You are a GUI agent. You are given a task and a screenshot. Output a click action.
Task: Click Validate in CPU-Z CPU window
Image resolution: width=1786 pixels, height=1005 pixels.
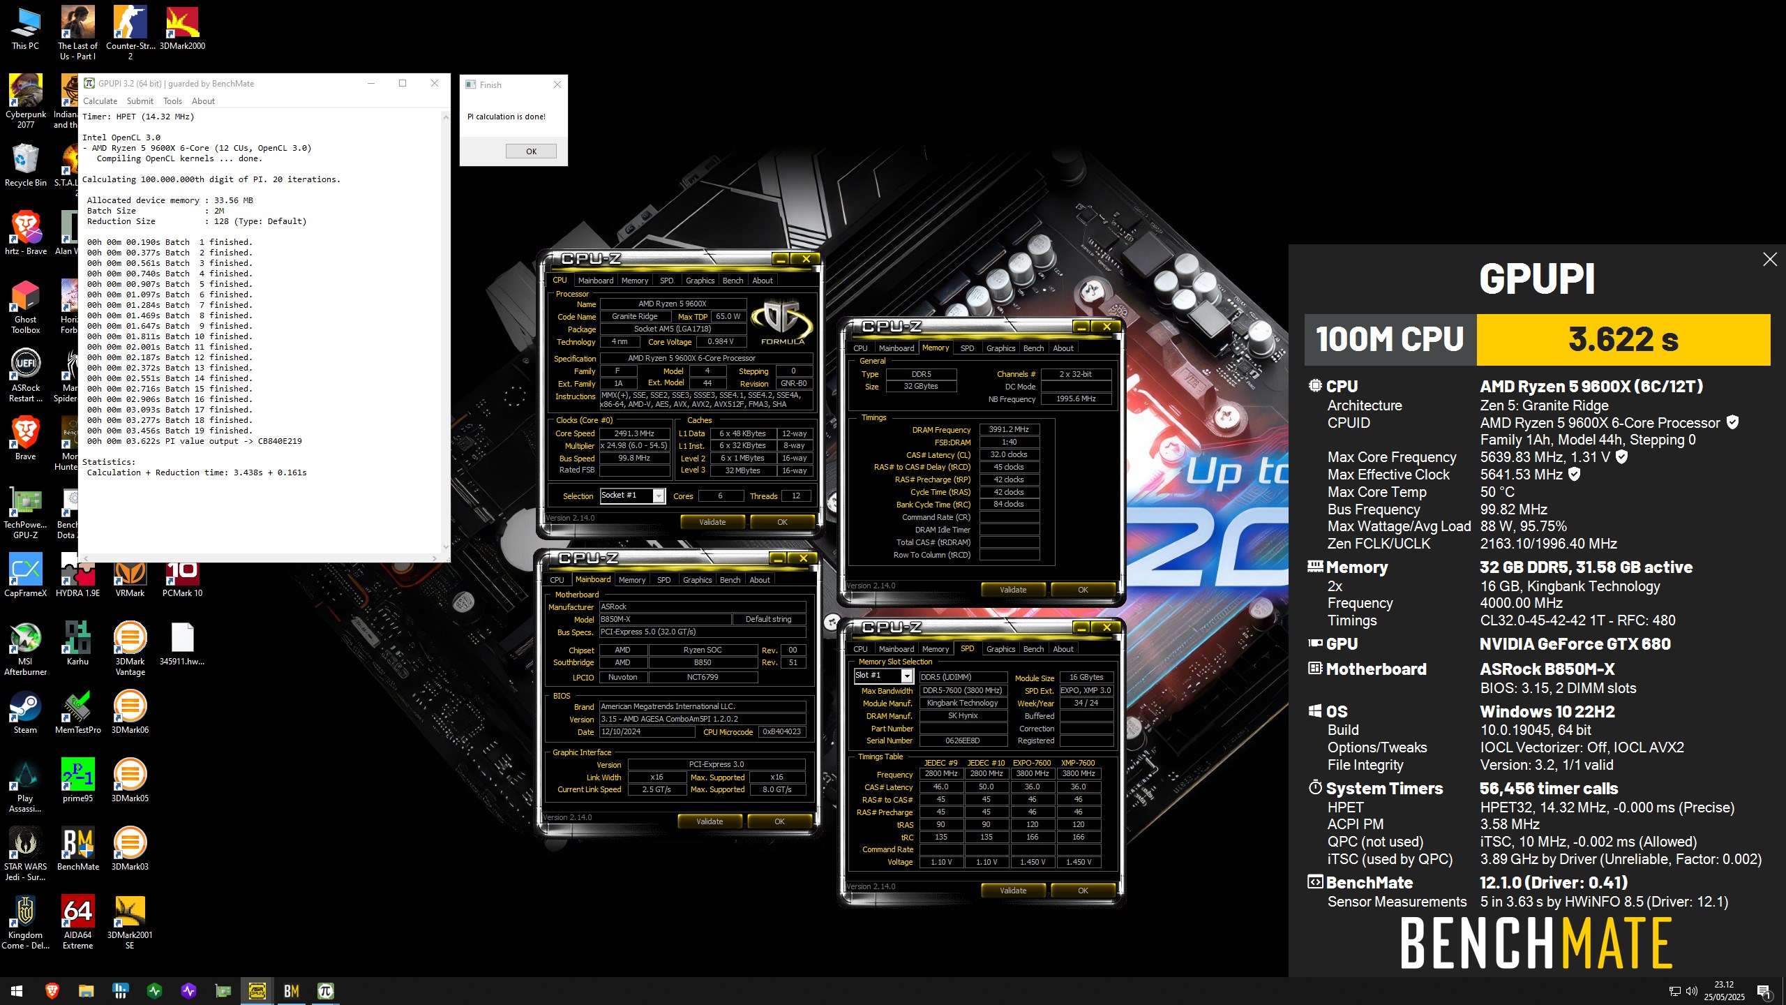pyautogui.click(x=712, y=522)
